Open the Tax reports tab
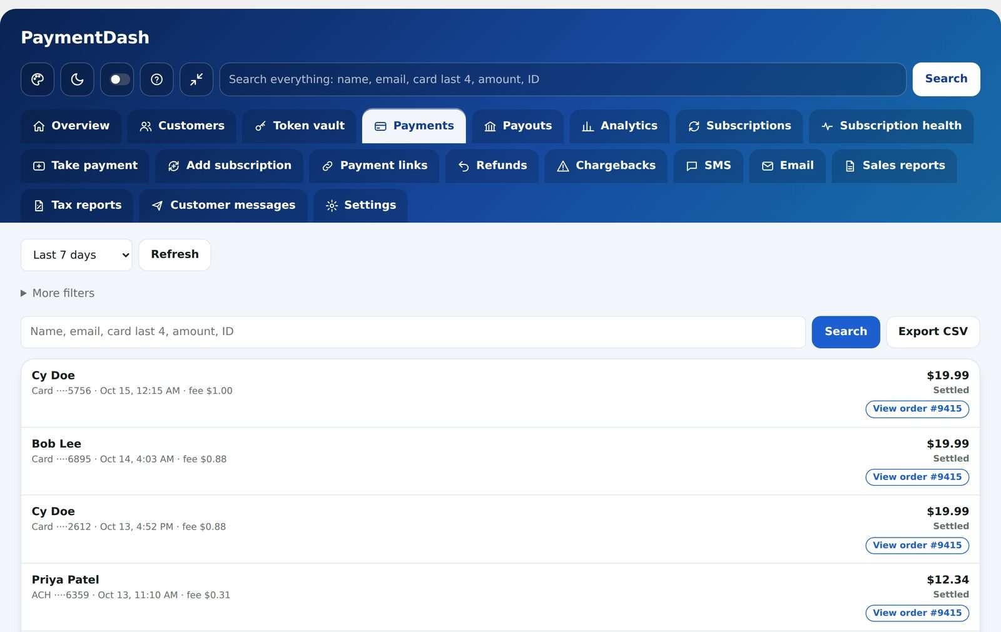1001x632 pixels. coord(77,206)
